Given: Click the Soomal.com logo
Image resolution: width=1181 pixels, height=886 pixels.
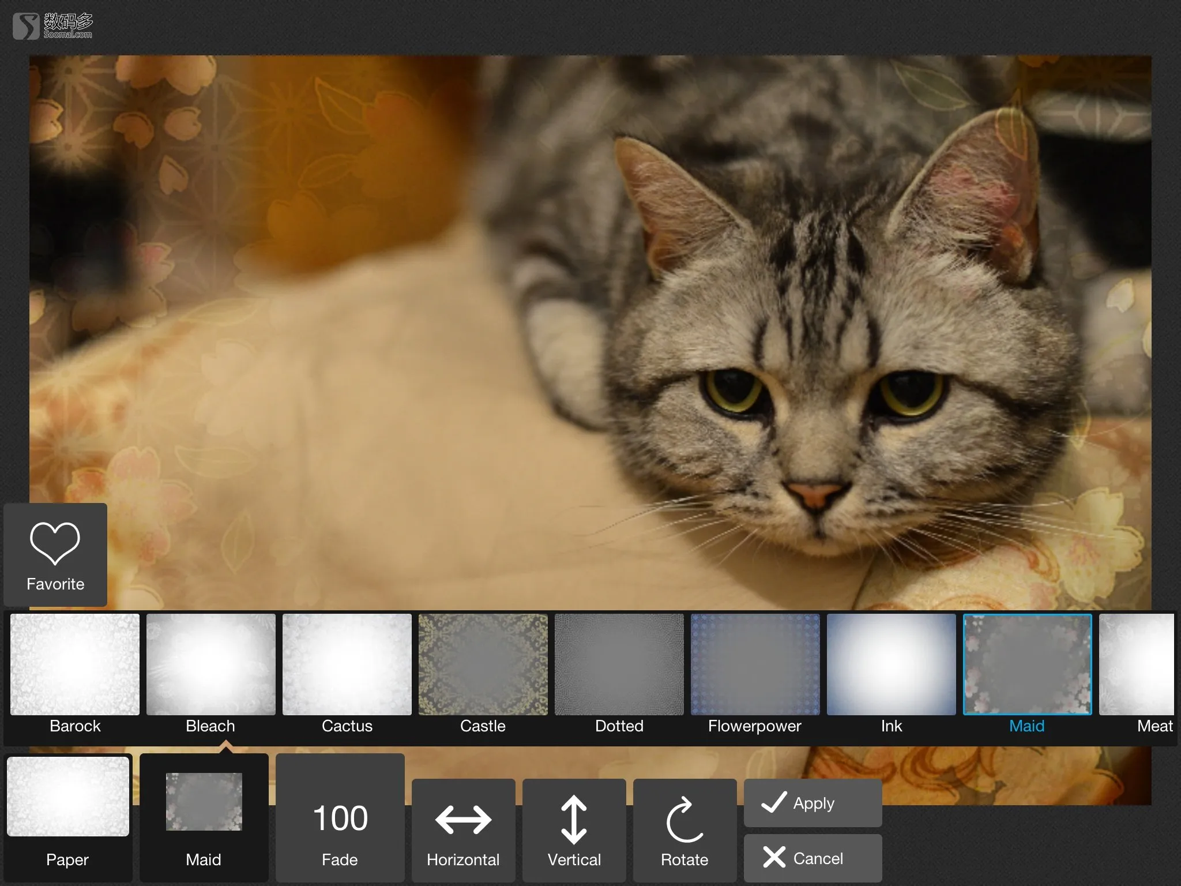Looking at the screenshot, I should [52, 26].
